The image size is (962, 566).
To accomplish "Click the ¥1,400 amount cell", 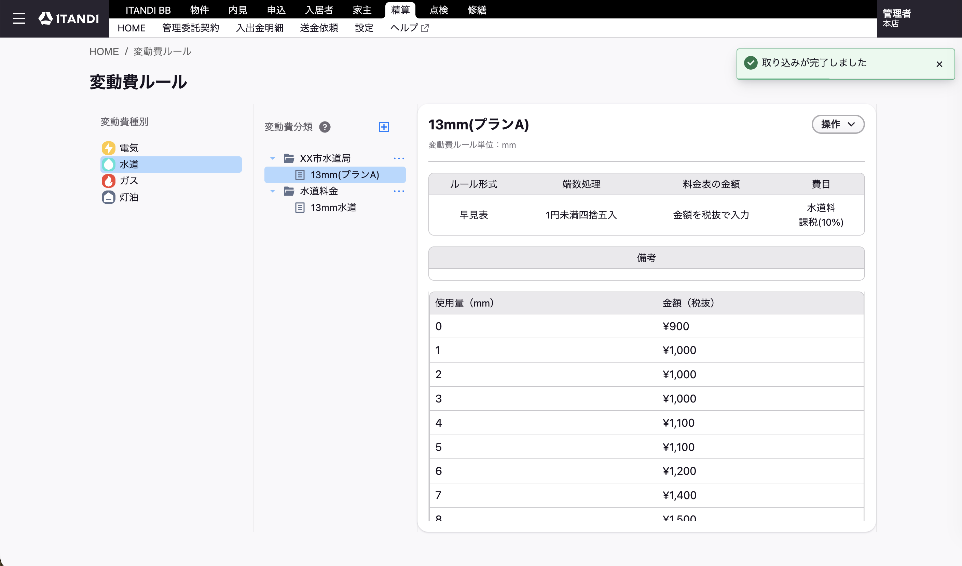I will coord(679,495).
